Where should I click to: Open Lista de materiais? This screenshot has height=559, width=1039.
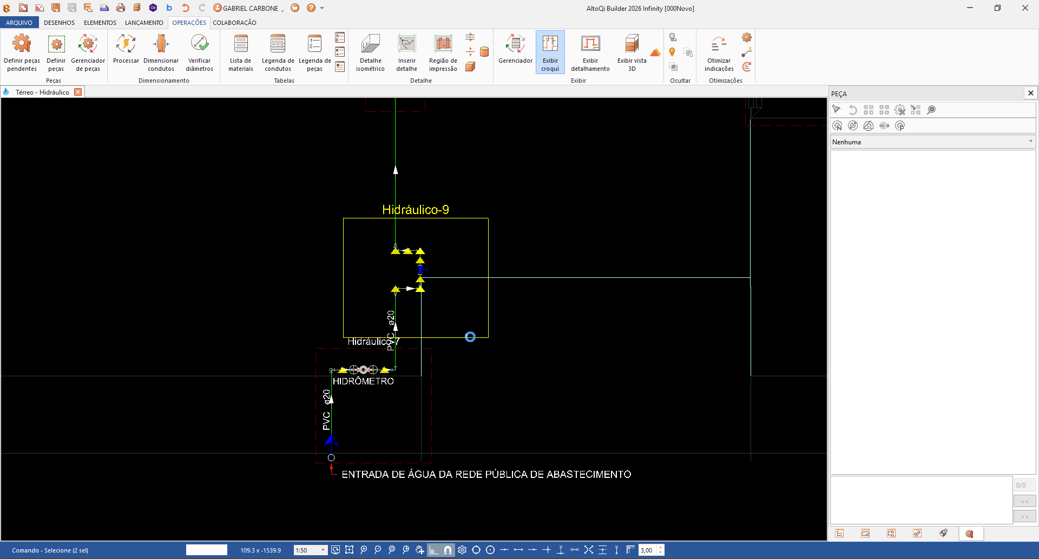pyautogui.click(x=241, y=52)
